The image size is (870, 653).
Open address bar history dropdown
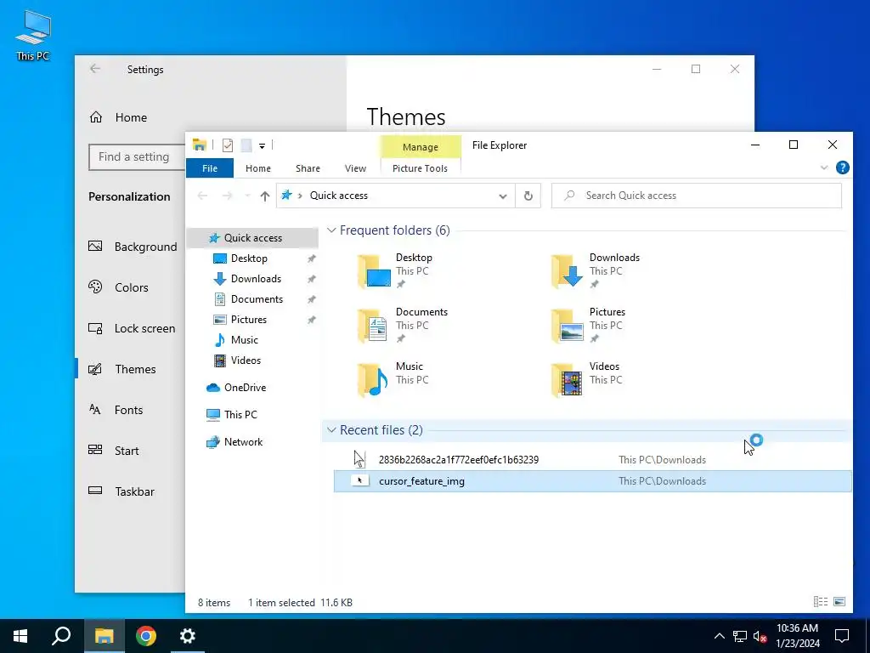pyautogui.click(x=503, y=196)
